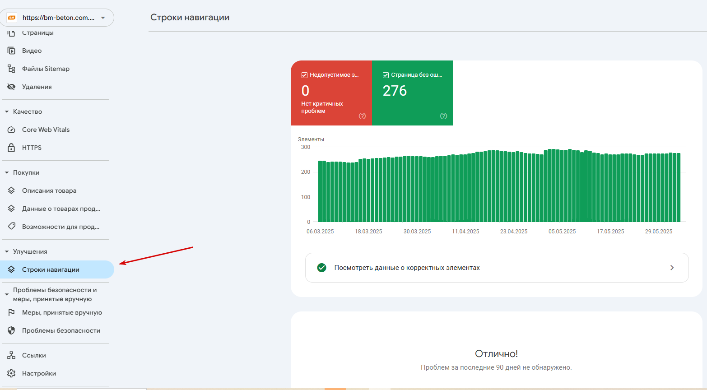Click help icon in red error card
This screenshot has width=707, height=390.
[x=362, y=116]
